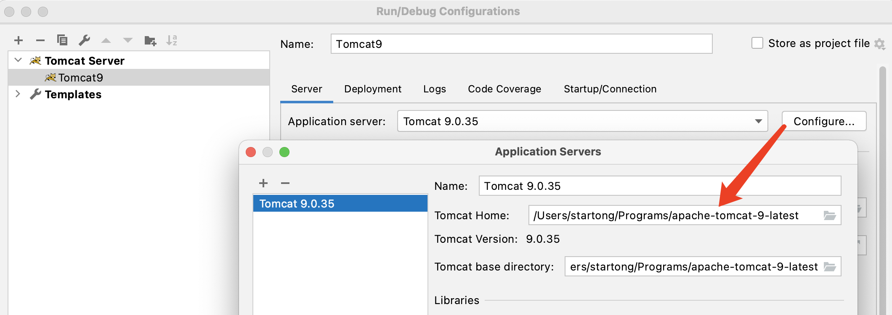Copy the selected configuration
The height and width of the screenshot is (315, 892).
click(x=62, y=40)
